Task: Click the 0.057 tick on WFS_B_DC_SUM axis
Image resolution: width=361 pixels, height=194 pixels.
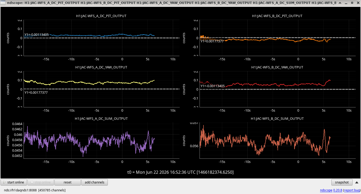Action: (x=194, y=123)
